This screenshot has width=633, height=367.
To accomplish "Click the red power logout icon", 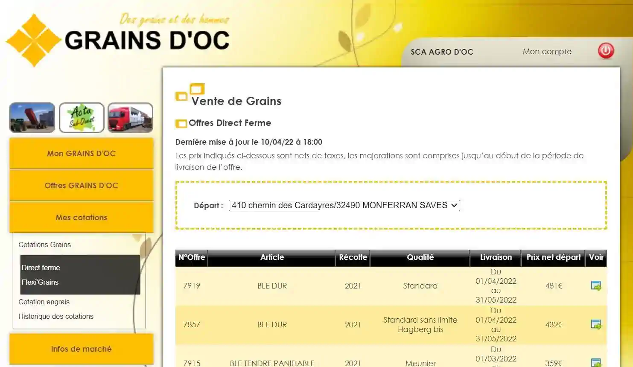I will pos(606,51).
